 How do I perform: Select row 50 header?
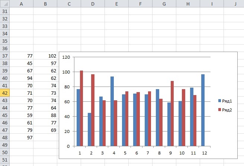point(5,152)
